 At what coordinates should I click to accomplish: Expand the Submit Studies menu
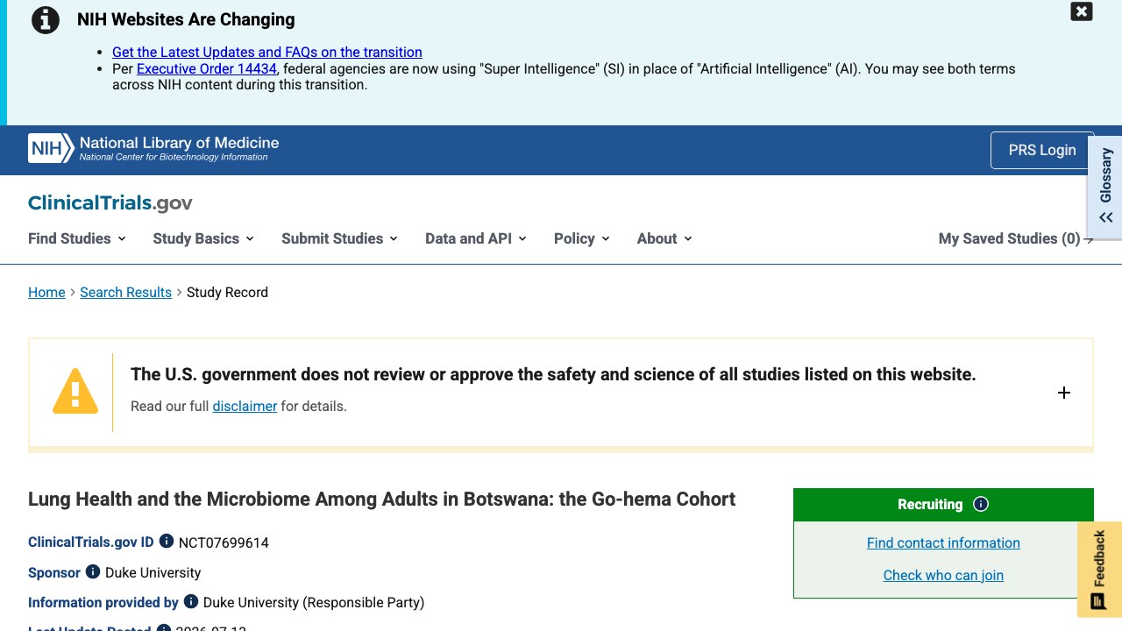pyautogui.click(x=339, y=238)
